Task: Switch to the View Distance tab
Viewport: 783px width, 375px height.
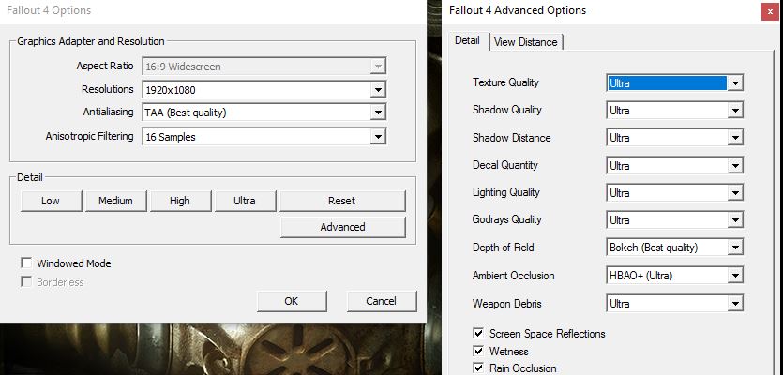Action: point(525,41)
